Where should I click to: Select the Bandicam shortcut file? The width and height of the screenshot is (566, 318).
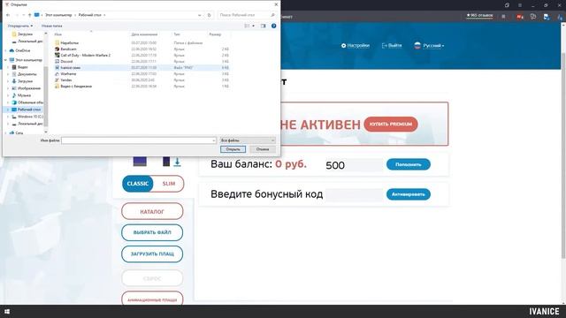142,49
